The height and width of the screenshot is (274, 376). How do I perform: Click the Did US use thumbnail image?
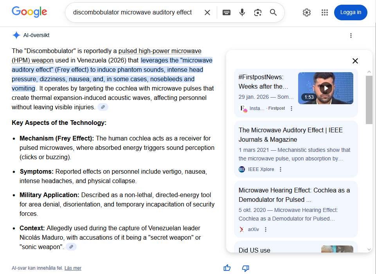[x=337, y=249]
